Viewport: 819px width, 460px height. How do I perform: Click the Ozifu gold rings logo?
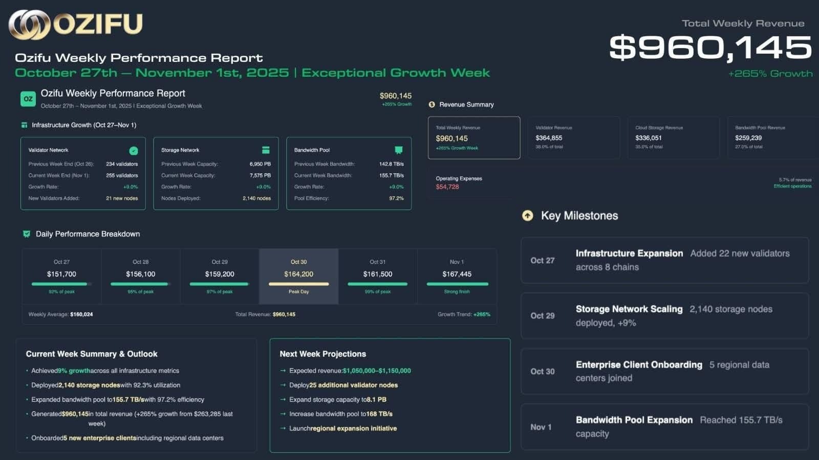tap(29, 24)
